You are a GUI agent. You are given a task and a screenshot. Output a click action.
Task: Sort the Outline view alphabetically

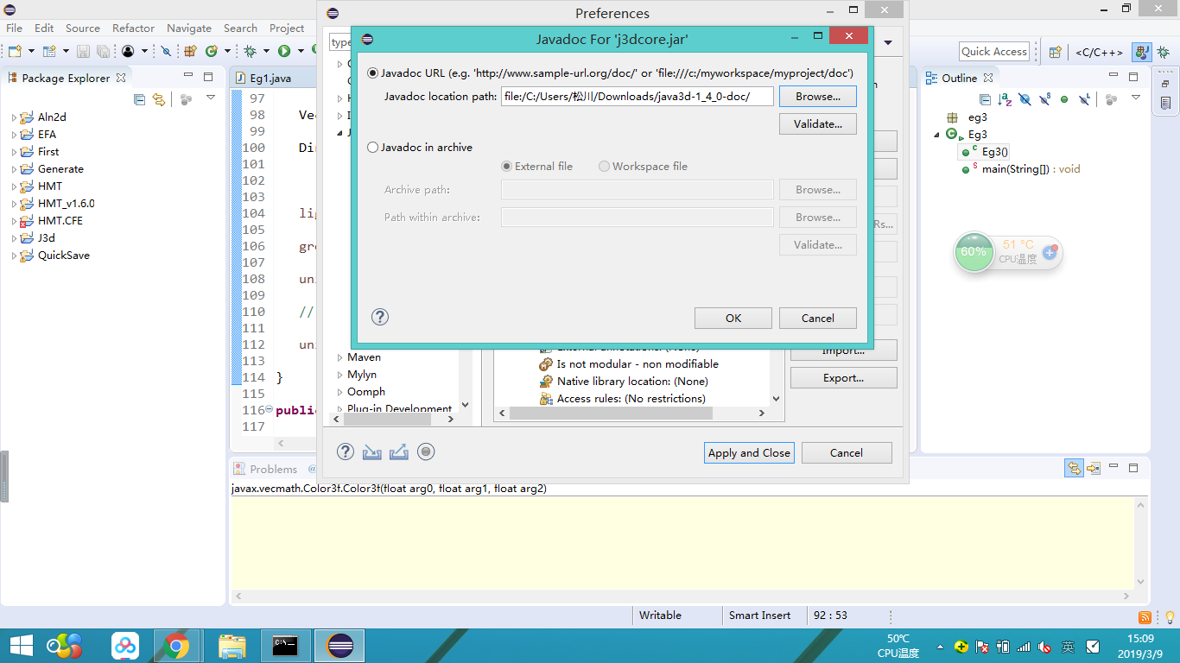coord(1005,98)
